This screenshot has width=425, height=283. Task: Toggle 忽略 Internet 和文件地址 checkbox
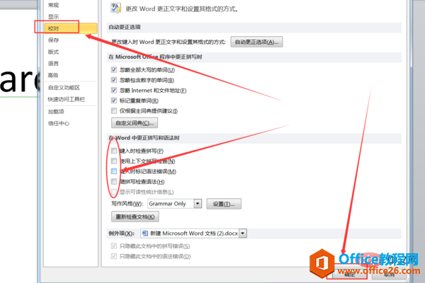pos(114,90)
